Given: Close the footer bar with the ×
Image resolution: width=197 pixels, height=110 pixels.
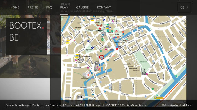Looking at the screenshot, I should coord(190,105).
